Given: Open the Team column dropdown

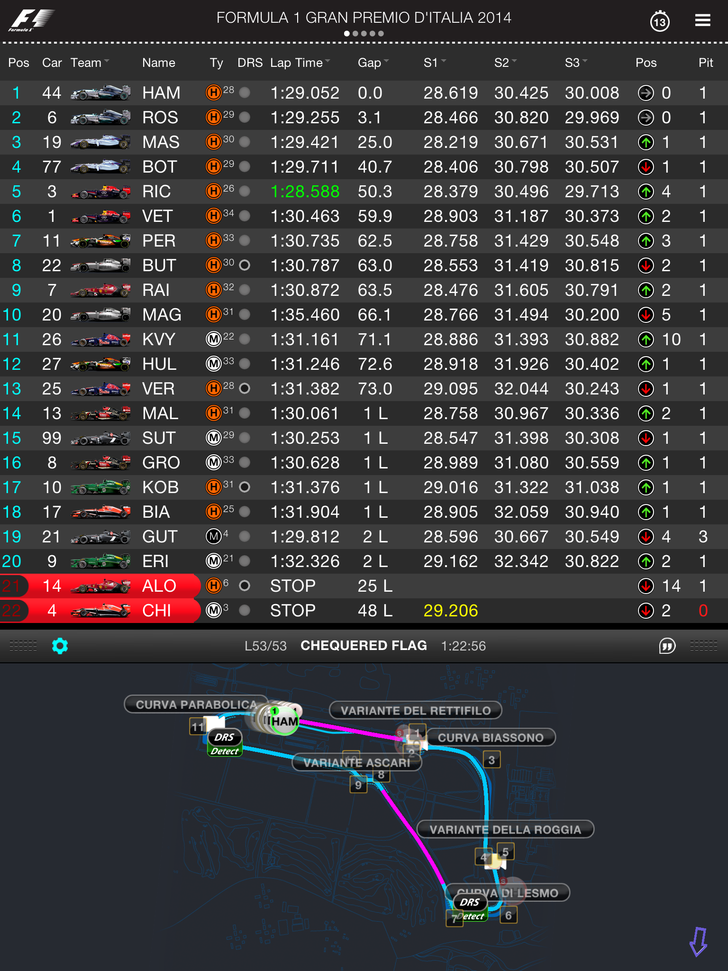Looking at the screenshot, I should coord(90,63).
